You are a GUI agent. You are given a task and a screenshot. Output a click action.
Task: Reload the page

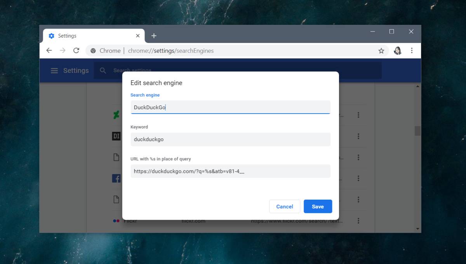(x=76, y=50)
